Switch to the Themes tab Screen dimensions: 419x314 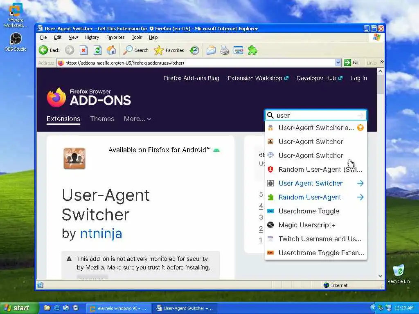coord(102,119)
